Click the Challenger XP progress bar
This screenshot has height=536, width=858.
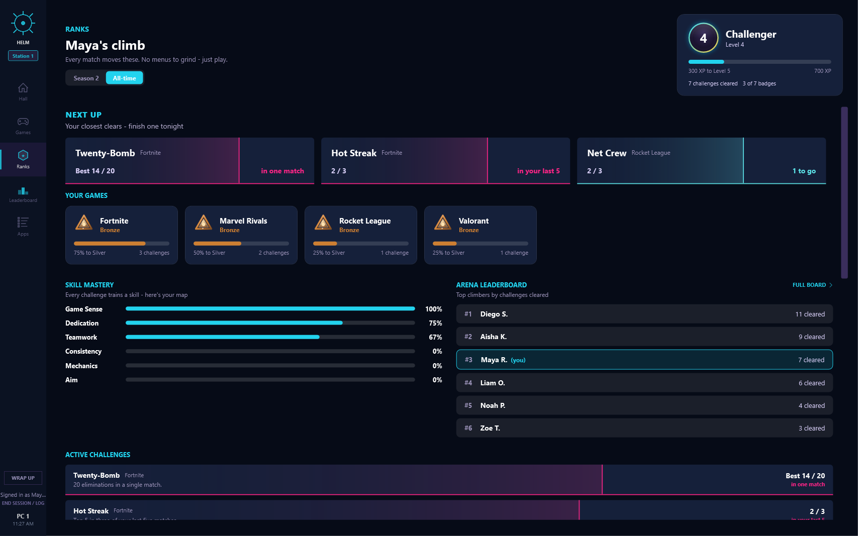[759, 62]
